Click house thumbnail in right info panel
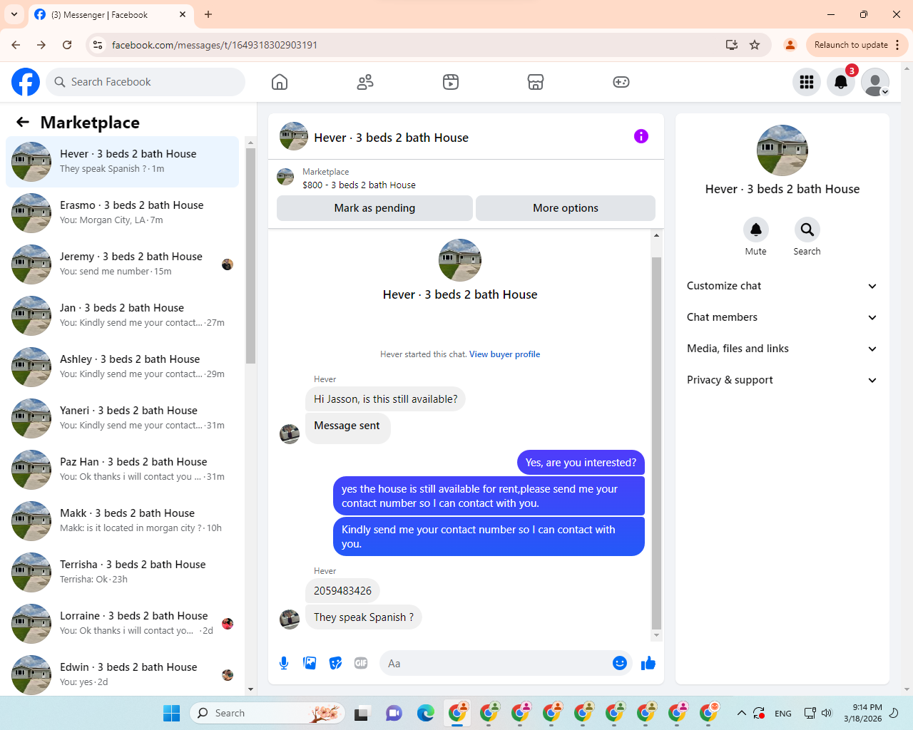The image size is (913, 730). [782, 150]
